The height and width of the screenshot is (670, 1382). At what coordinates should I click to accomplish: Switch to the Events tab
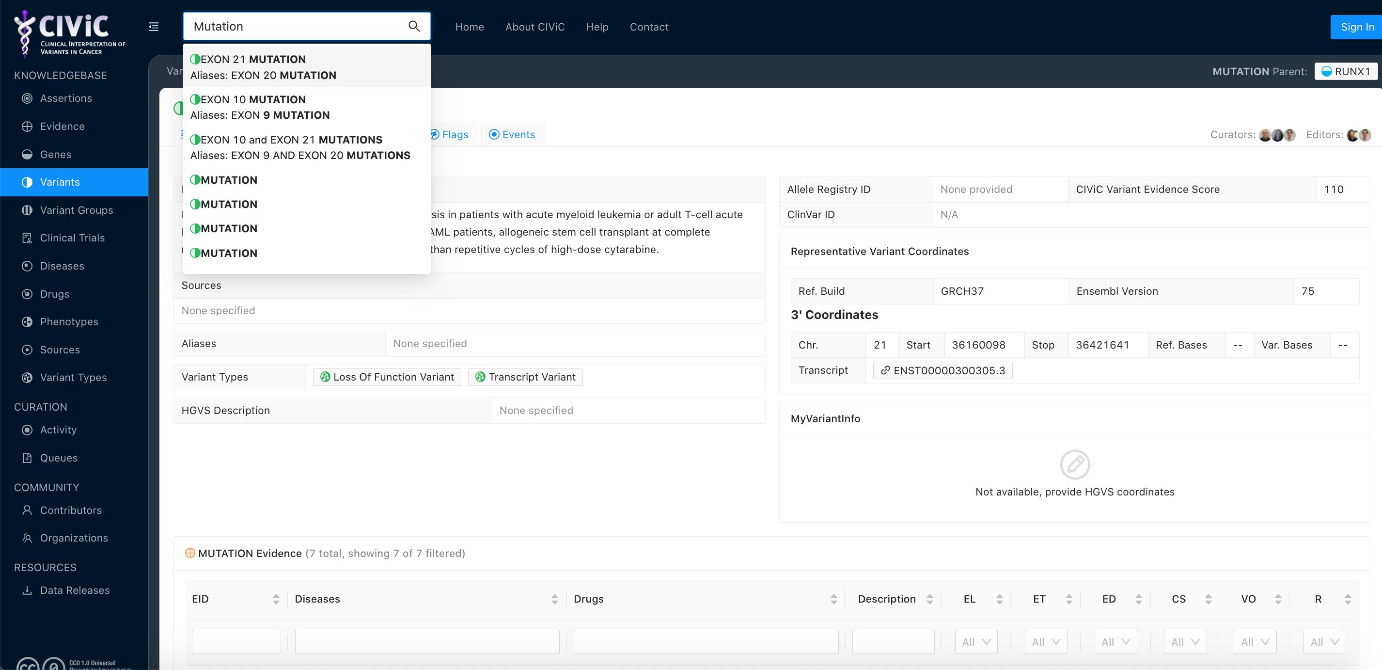[x=512, y=134]
